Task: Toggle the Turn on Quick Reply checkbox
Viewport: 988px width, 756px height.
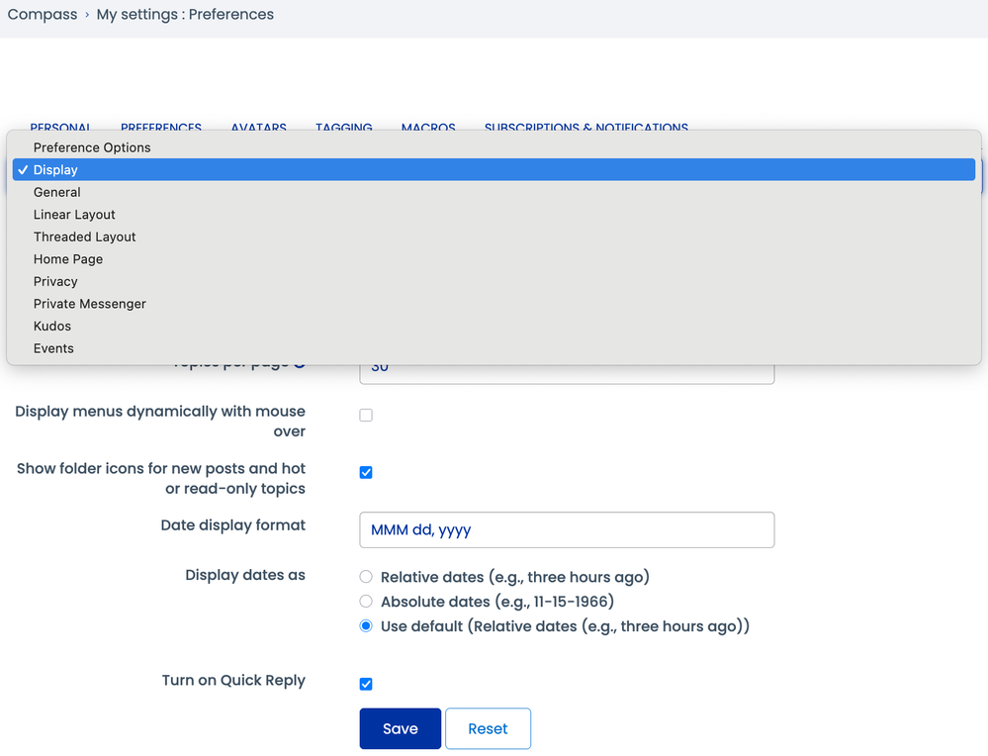Action: [366, 684]
